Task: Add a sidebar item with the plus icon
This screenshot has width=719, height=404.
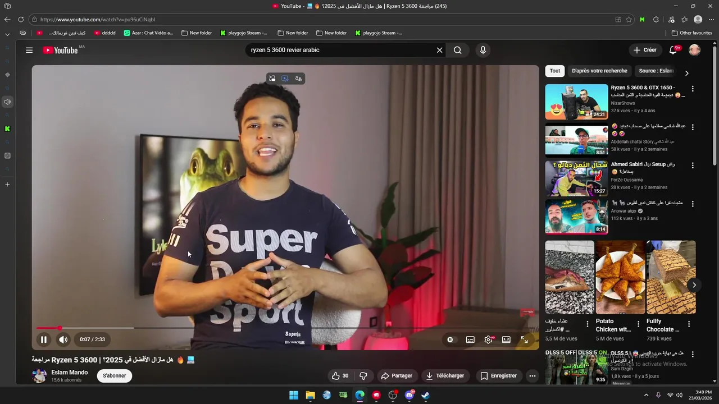Action: pos(7,185)
